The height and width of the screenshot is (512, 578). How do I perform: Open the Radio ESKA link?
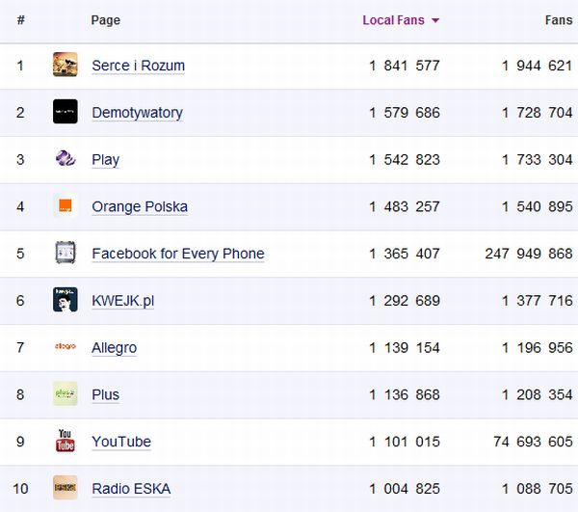(131, 489)
